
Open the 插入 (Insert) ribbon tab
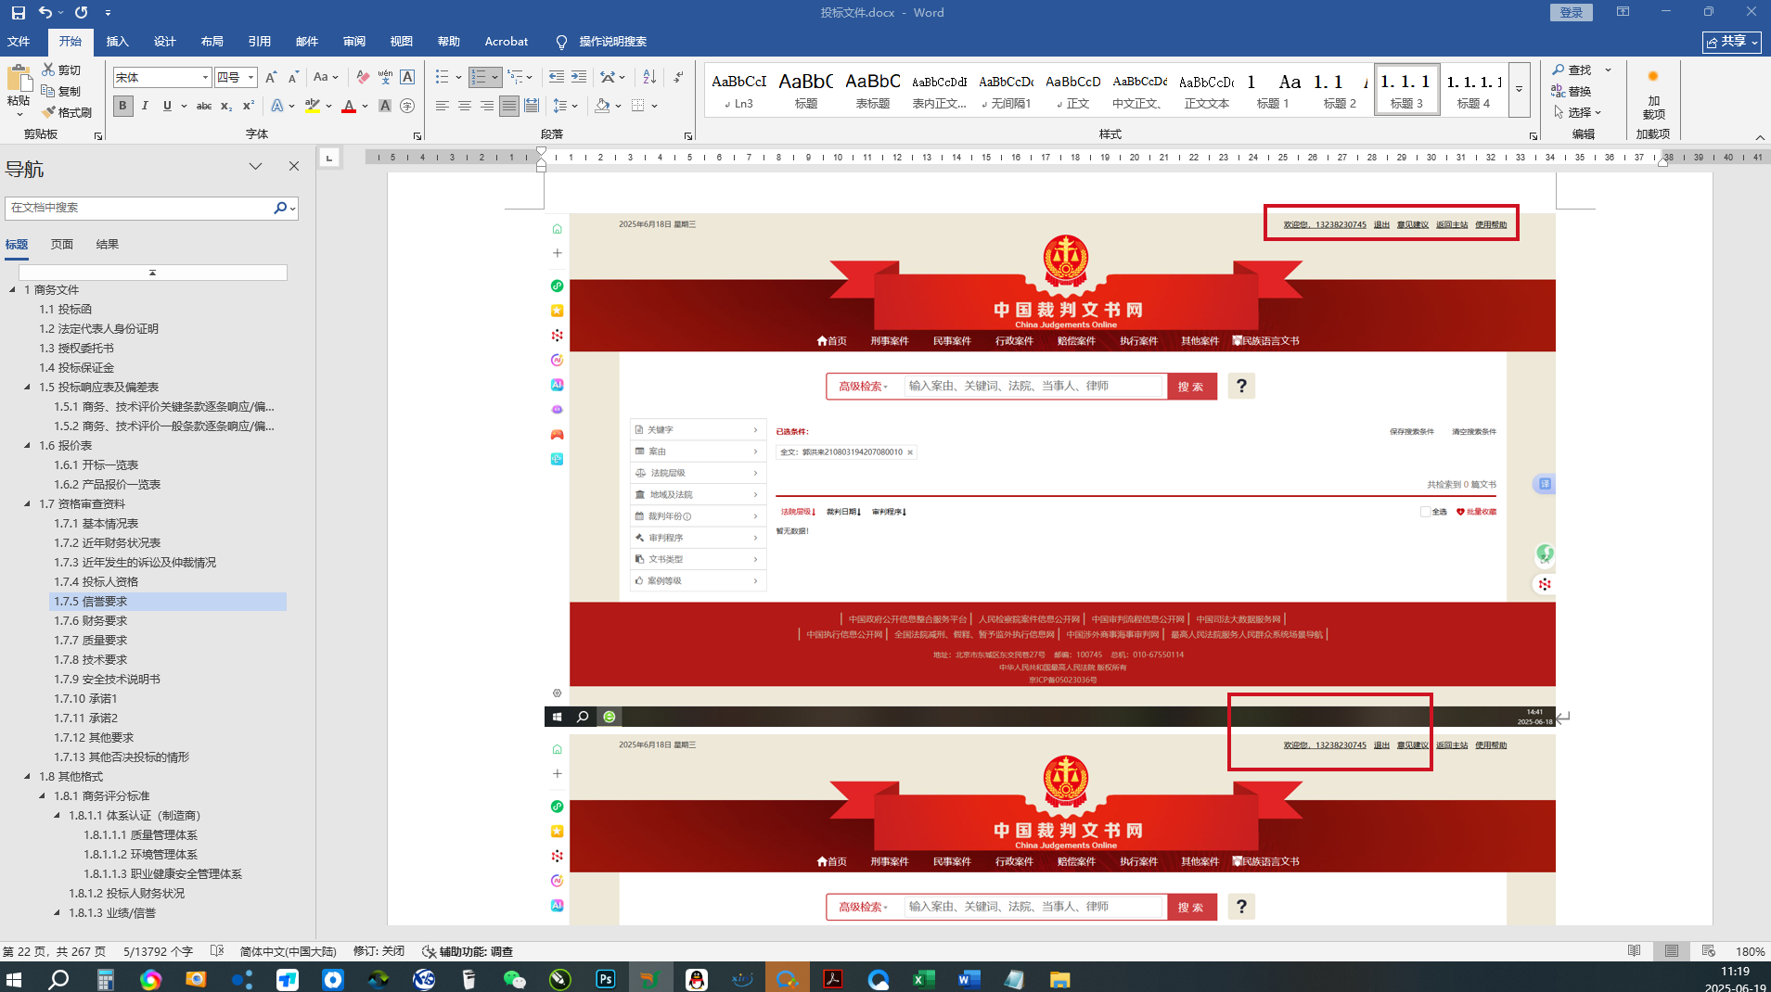118,42
